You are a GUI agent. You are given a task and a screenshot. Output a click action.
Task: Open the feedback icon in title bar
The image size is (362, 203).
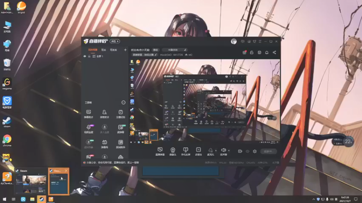click(x=243, y=42)
